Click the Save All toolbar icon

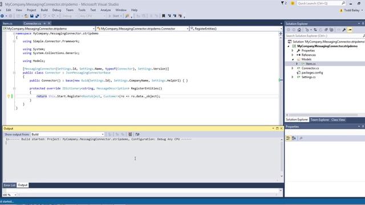(x=37, y=16)
